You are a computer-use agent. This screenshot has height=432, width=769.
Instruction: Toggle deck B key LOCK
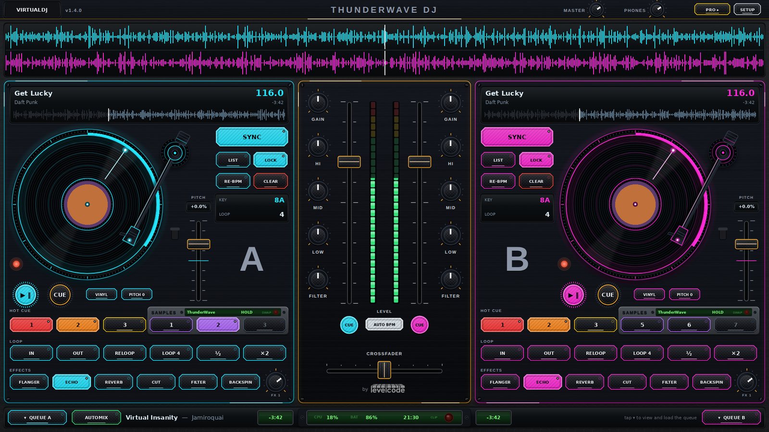point(536,160)
